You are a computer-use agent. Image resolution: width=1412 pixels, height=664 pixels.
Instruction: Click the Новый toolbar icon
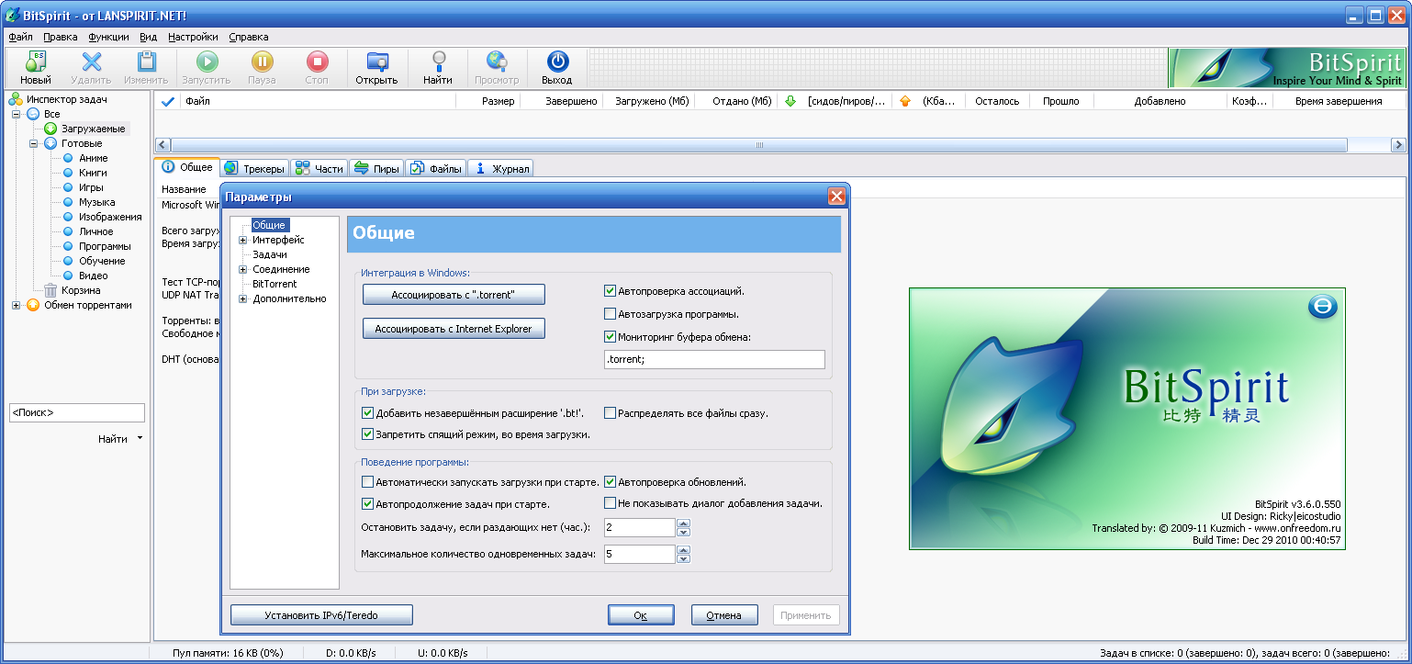[x=35, y=62]
